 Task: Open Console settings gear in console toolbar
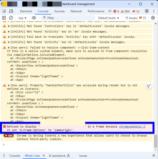pos(153,18)
